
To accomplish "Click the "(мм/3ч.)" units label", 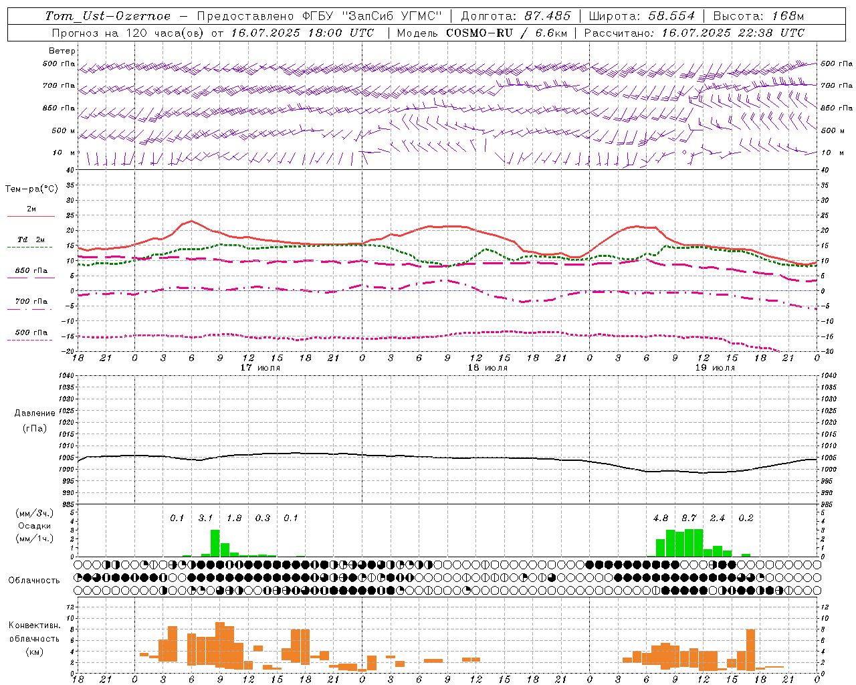I will [x=34, y=514].
